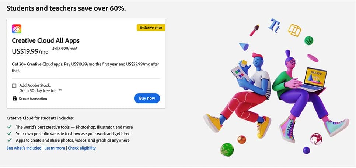Screen dimensions: 356x168
Task: Open the Check eligibility link
Action: coord(82,148)
